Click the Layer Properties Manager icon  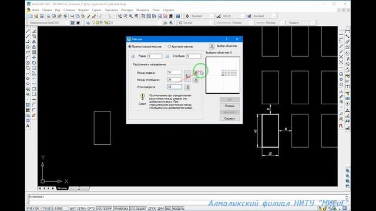pos(88,23)
